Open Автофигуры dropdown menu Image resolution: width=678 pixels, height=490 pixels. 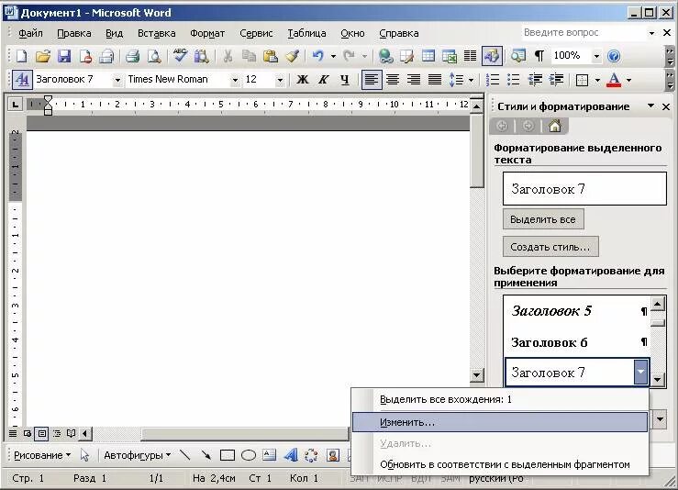(x=137, y=455)
